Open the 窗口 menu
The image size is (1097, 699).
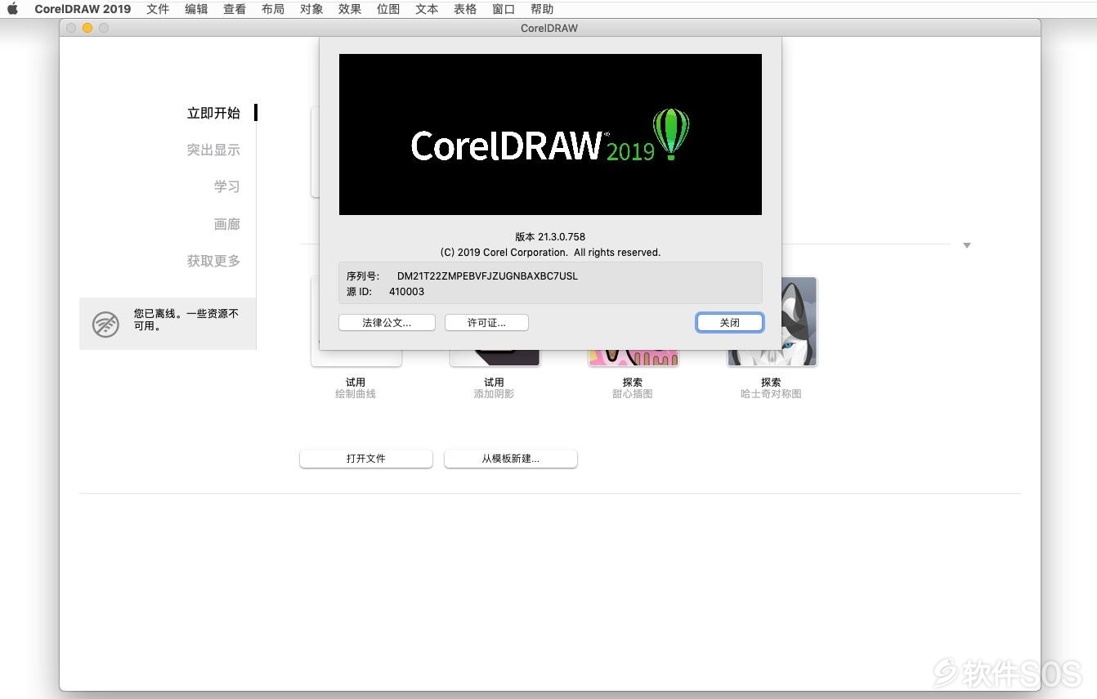click(504, 9)
